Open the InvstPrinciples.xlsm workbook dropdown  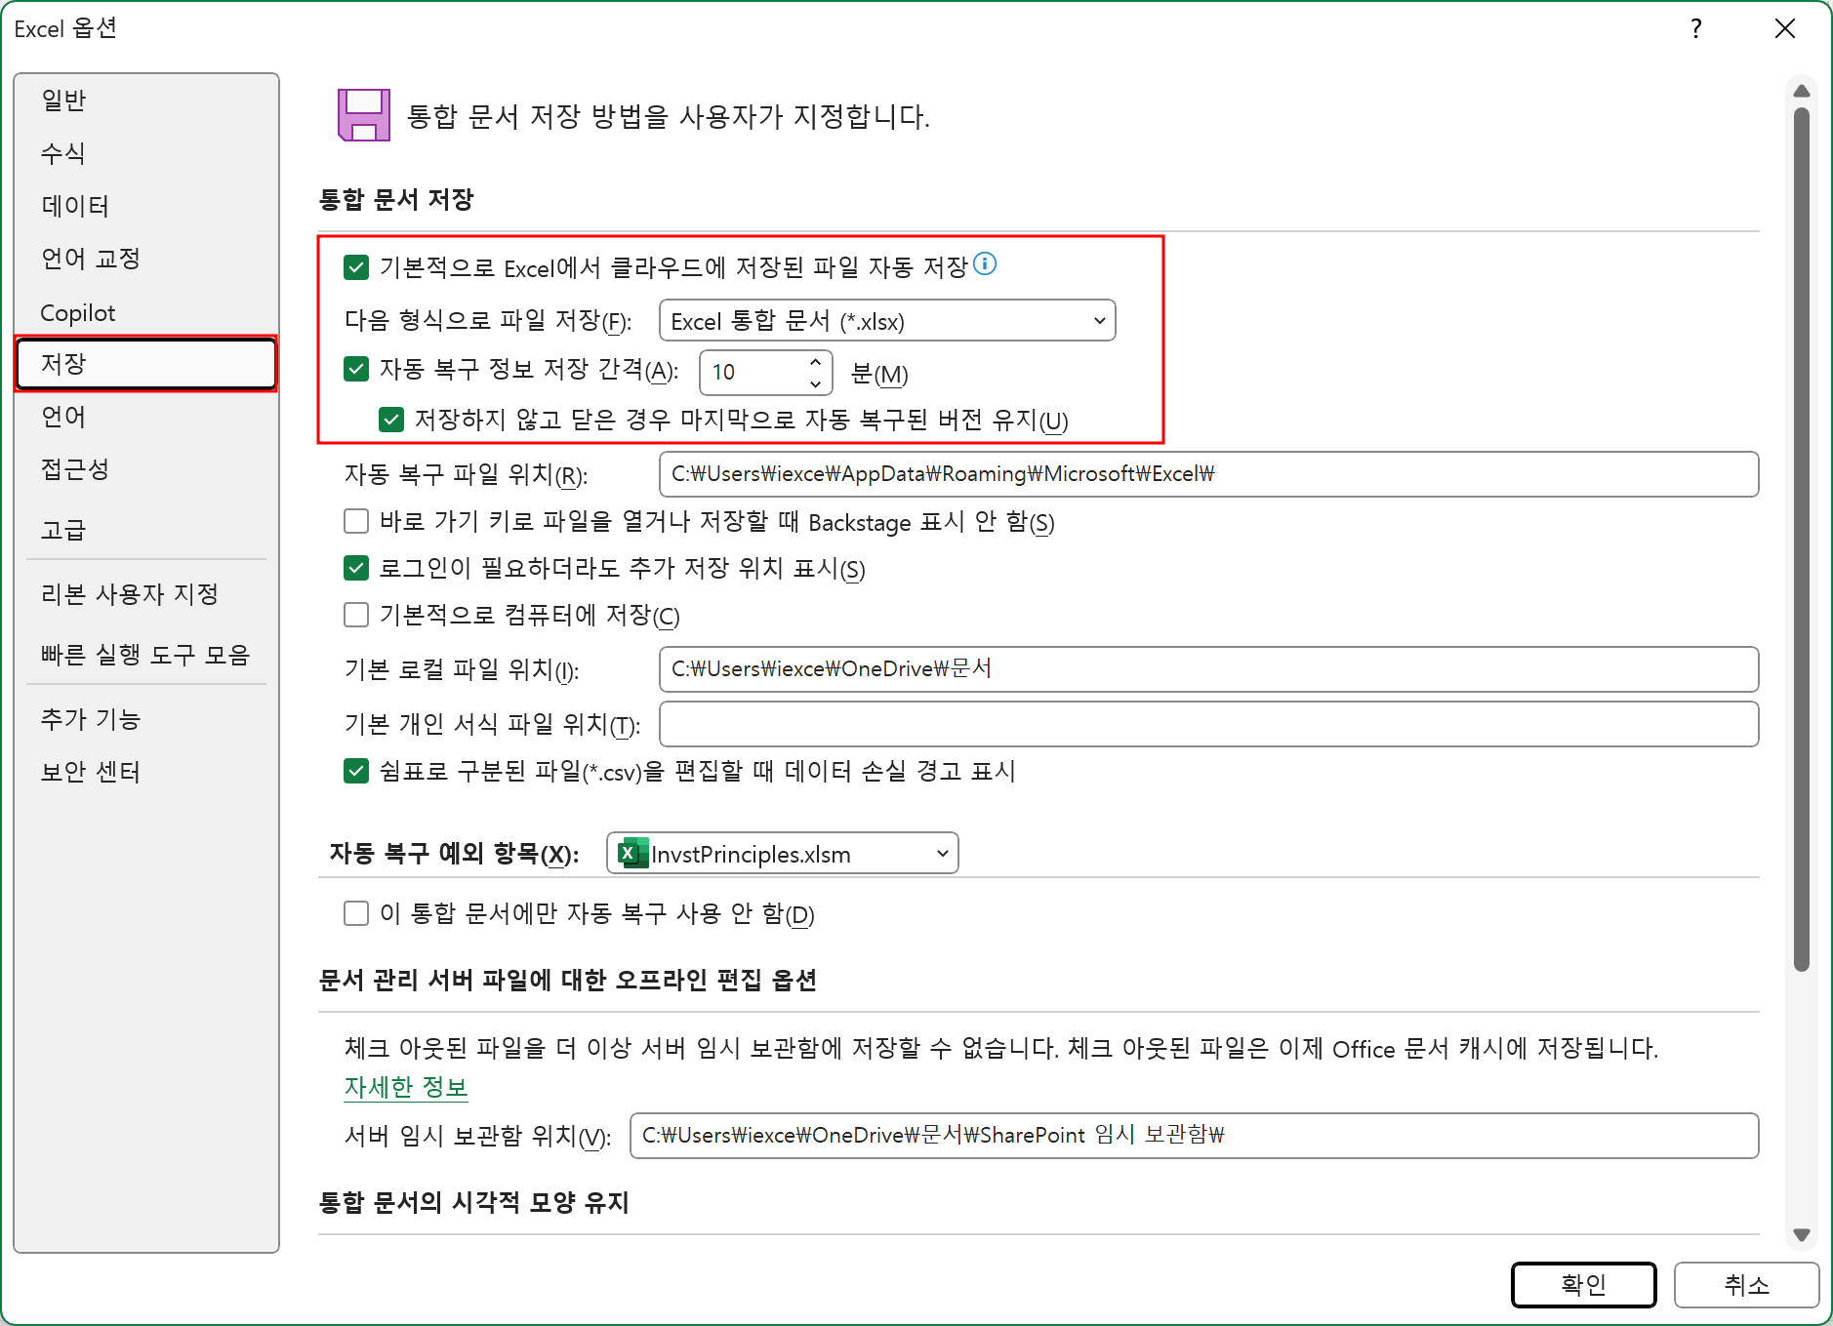(783, 853)
